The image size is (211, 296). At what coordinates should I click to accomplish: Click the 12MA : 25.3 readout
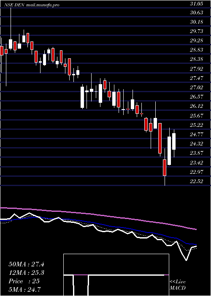(26, 273)
